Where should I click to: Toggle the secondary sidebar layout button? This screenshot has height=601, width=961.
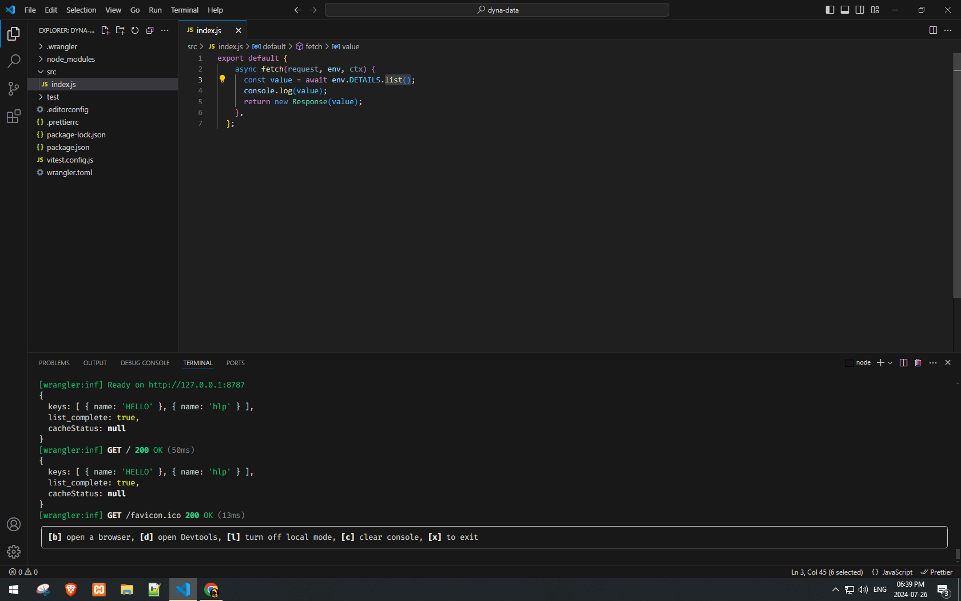click(859, 10)
